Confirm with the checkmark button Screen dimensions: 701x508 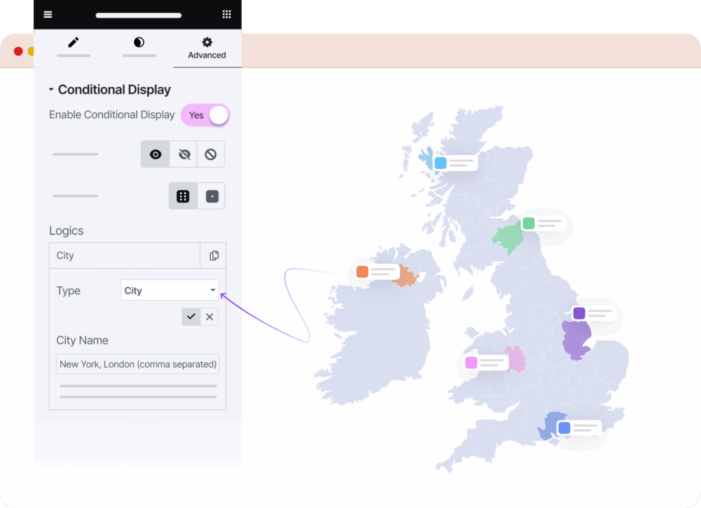point(191,317)
